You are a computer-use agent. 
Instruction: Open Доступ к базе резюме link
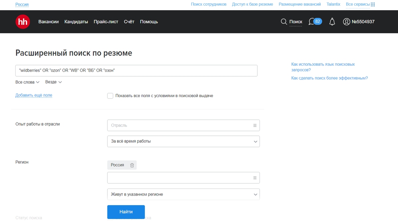coord(253,4)
